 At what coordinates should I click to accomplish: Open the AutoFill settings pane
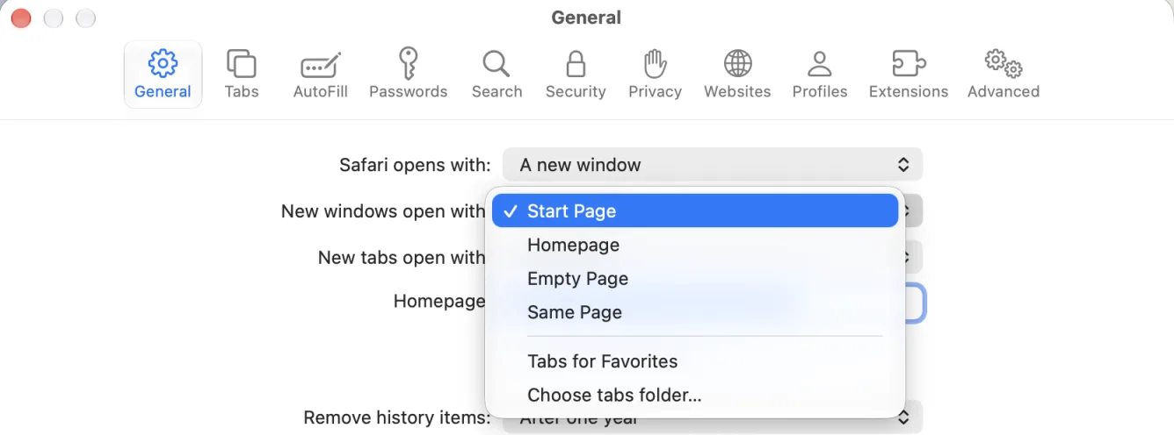coord(321,75)
